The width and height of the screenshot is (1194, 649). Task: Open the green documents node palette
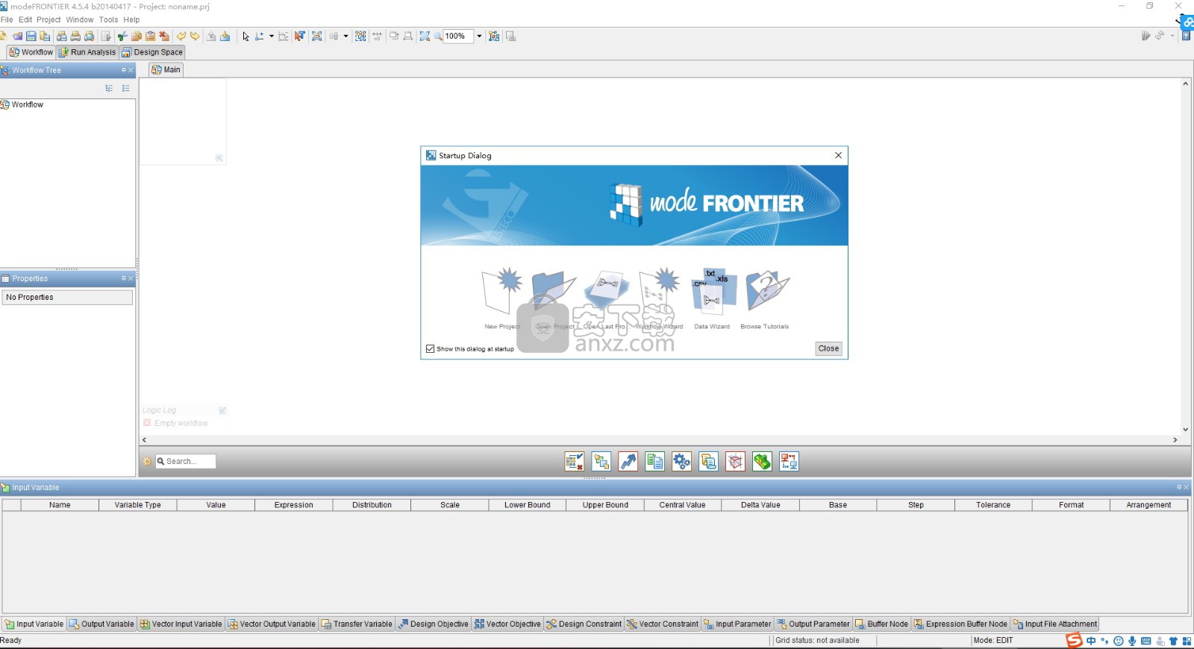(655, 462)
